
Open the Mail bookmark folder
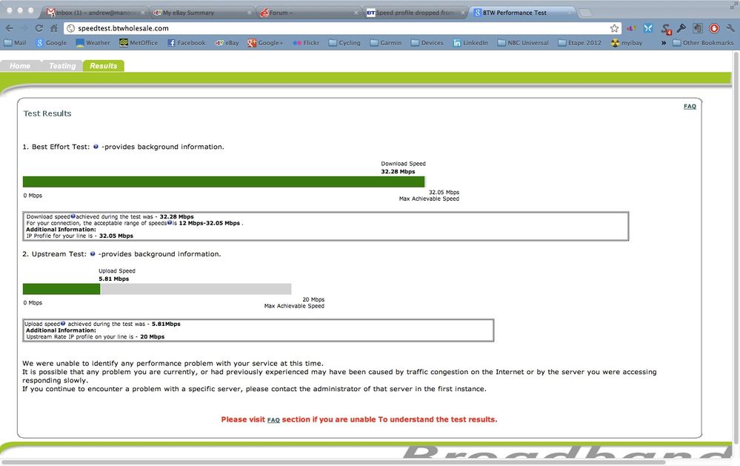pos(15,42)
